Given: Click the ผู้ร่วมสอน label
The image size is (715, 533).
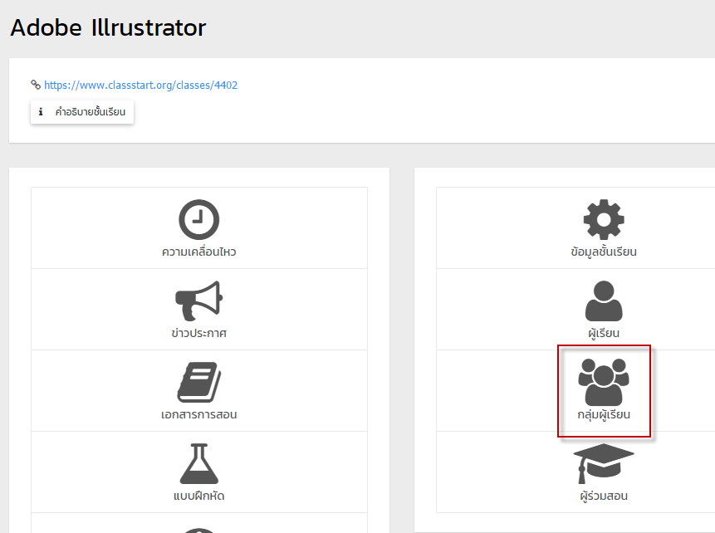Looking at the screenshot, I should (604, 496).
